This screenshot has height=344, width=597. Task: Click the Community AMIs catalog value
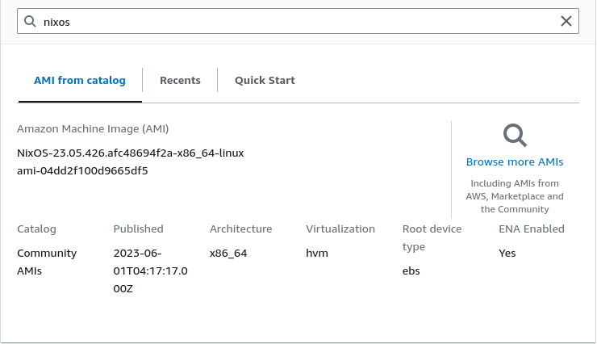[47, 262]
